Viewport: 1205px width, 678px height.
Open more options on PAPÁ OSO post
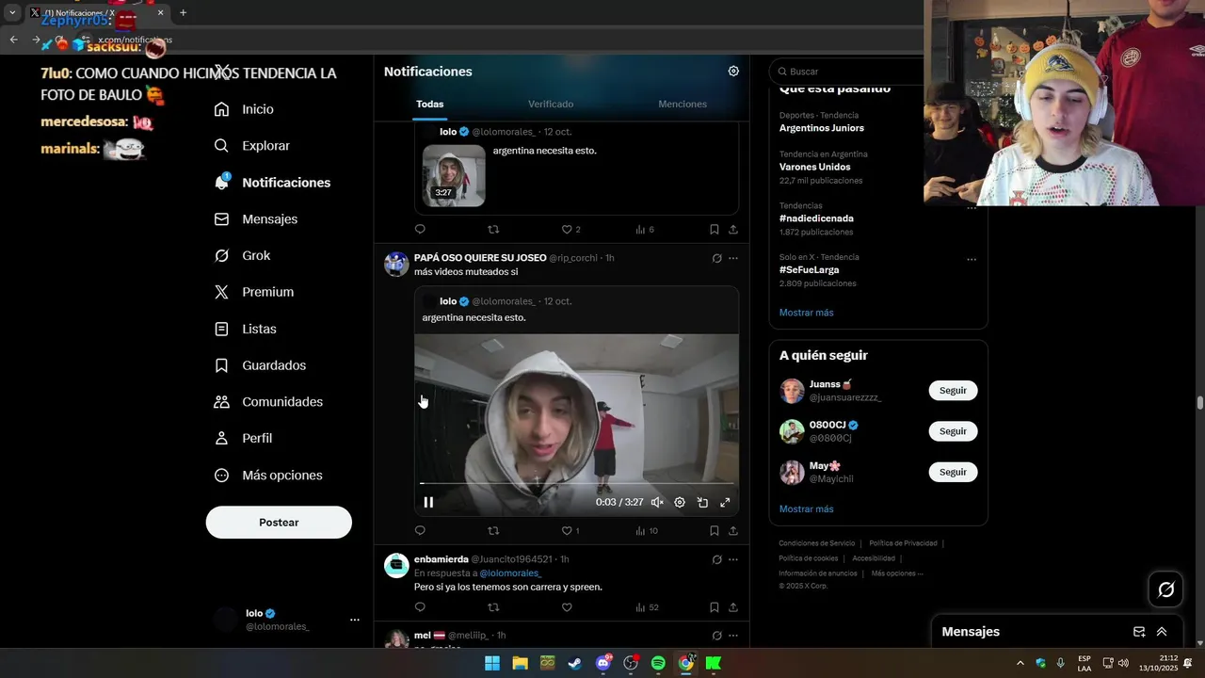(733, 258)
